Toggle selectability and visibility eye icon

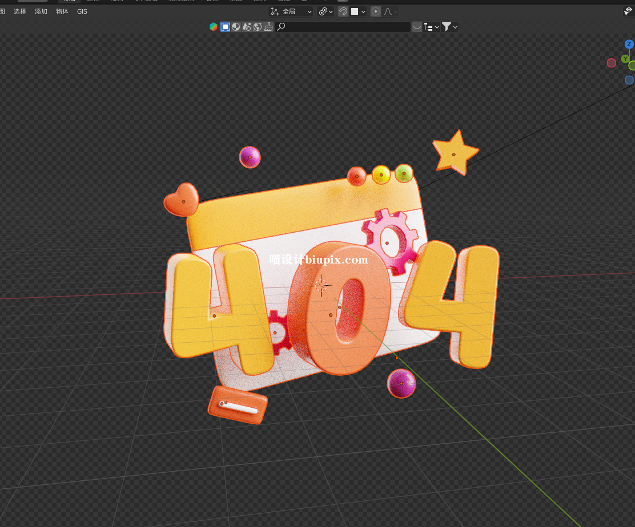pyautogui.click(x=628, y=11)
